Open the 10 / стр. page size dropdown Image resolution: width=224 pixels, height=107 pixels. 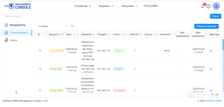click(x=216, y=94)
